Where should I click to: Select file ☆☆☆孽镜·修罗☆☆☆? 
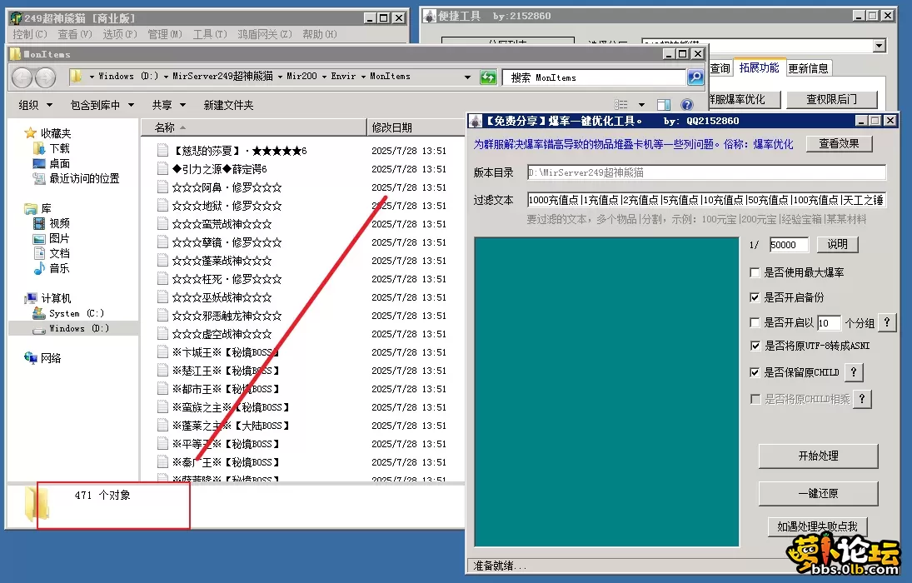click(x=227, y=242)
